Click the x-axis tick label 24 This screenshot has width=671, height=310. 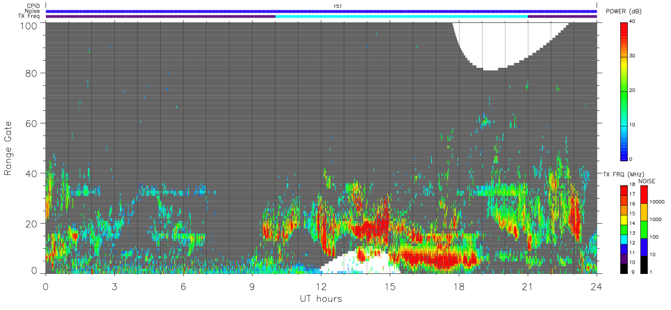(596, 286)
